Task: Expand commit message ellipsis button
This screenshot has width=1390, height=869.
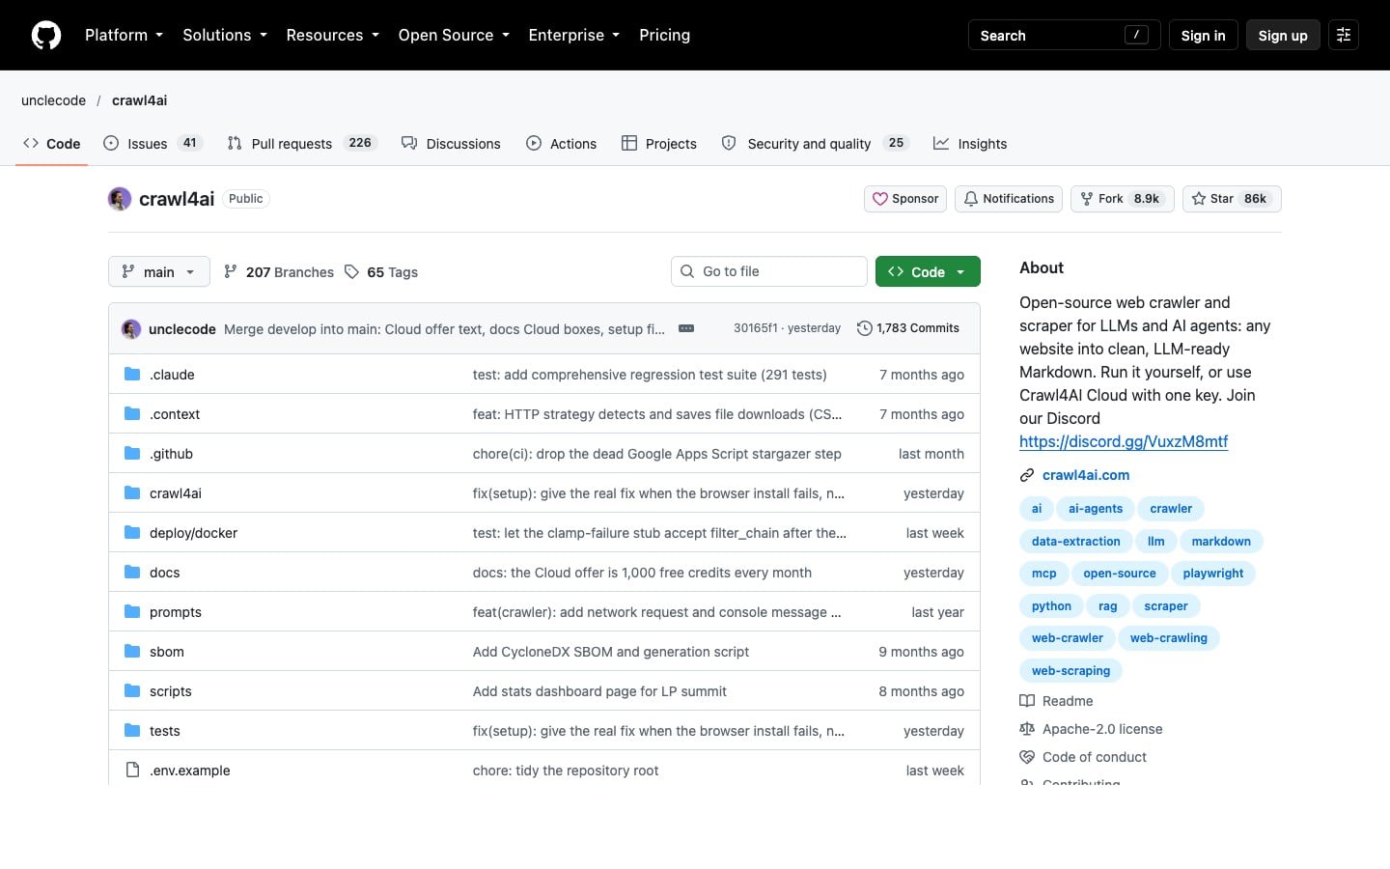Action: (x=686, y=328)
